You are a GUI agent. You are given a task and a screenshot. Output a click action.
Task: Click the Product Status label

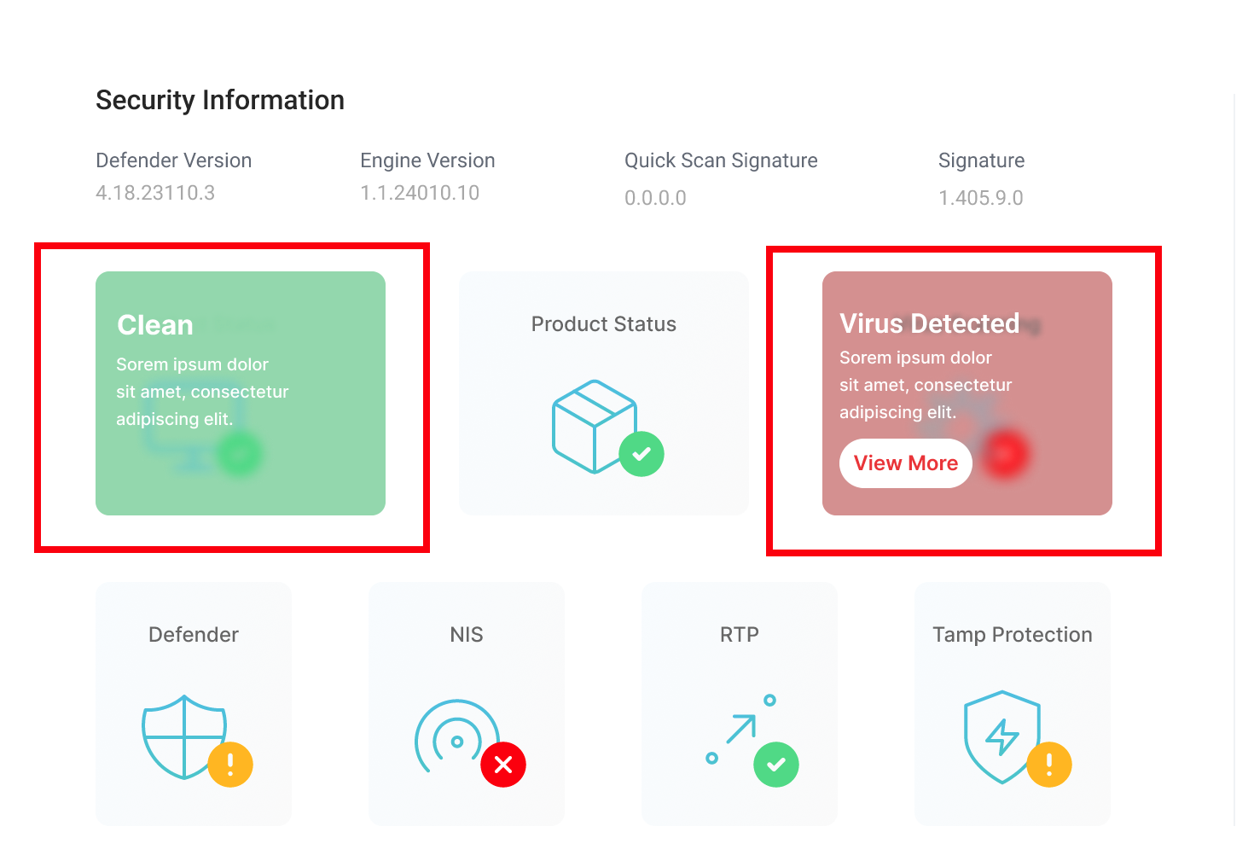pyautogui.click(x=604, y=324)
